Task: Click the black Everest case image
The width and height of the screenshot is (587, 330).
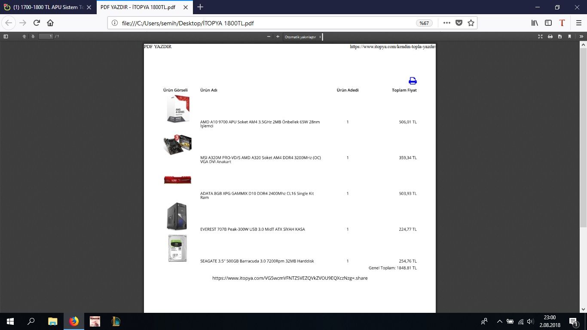Action: tap(177, 216)
